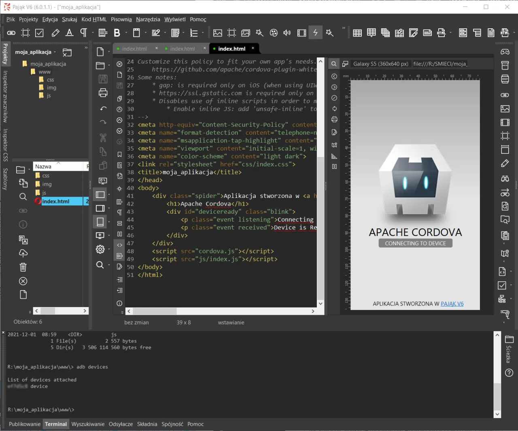Click the audio speaker toolbar icon
The image size is (518, 431).
click(287, 33)
